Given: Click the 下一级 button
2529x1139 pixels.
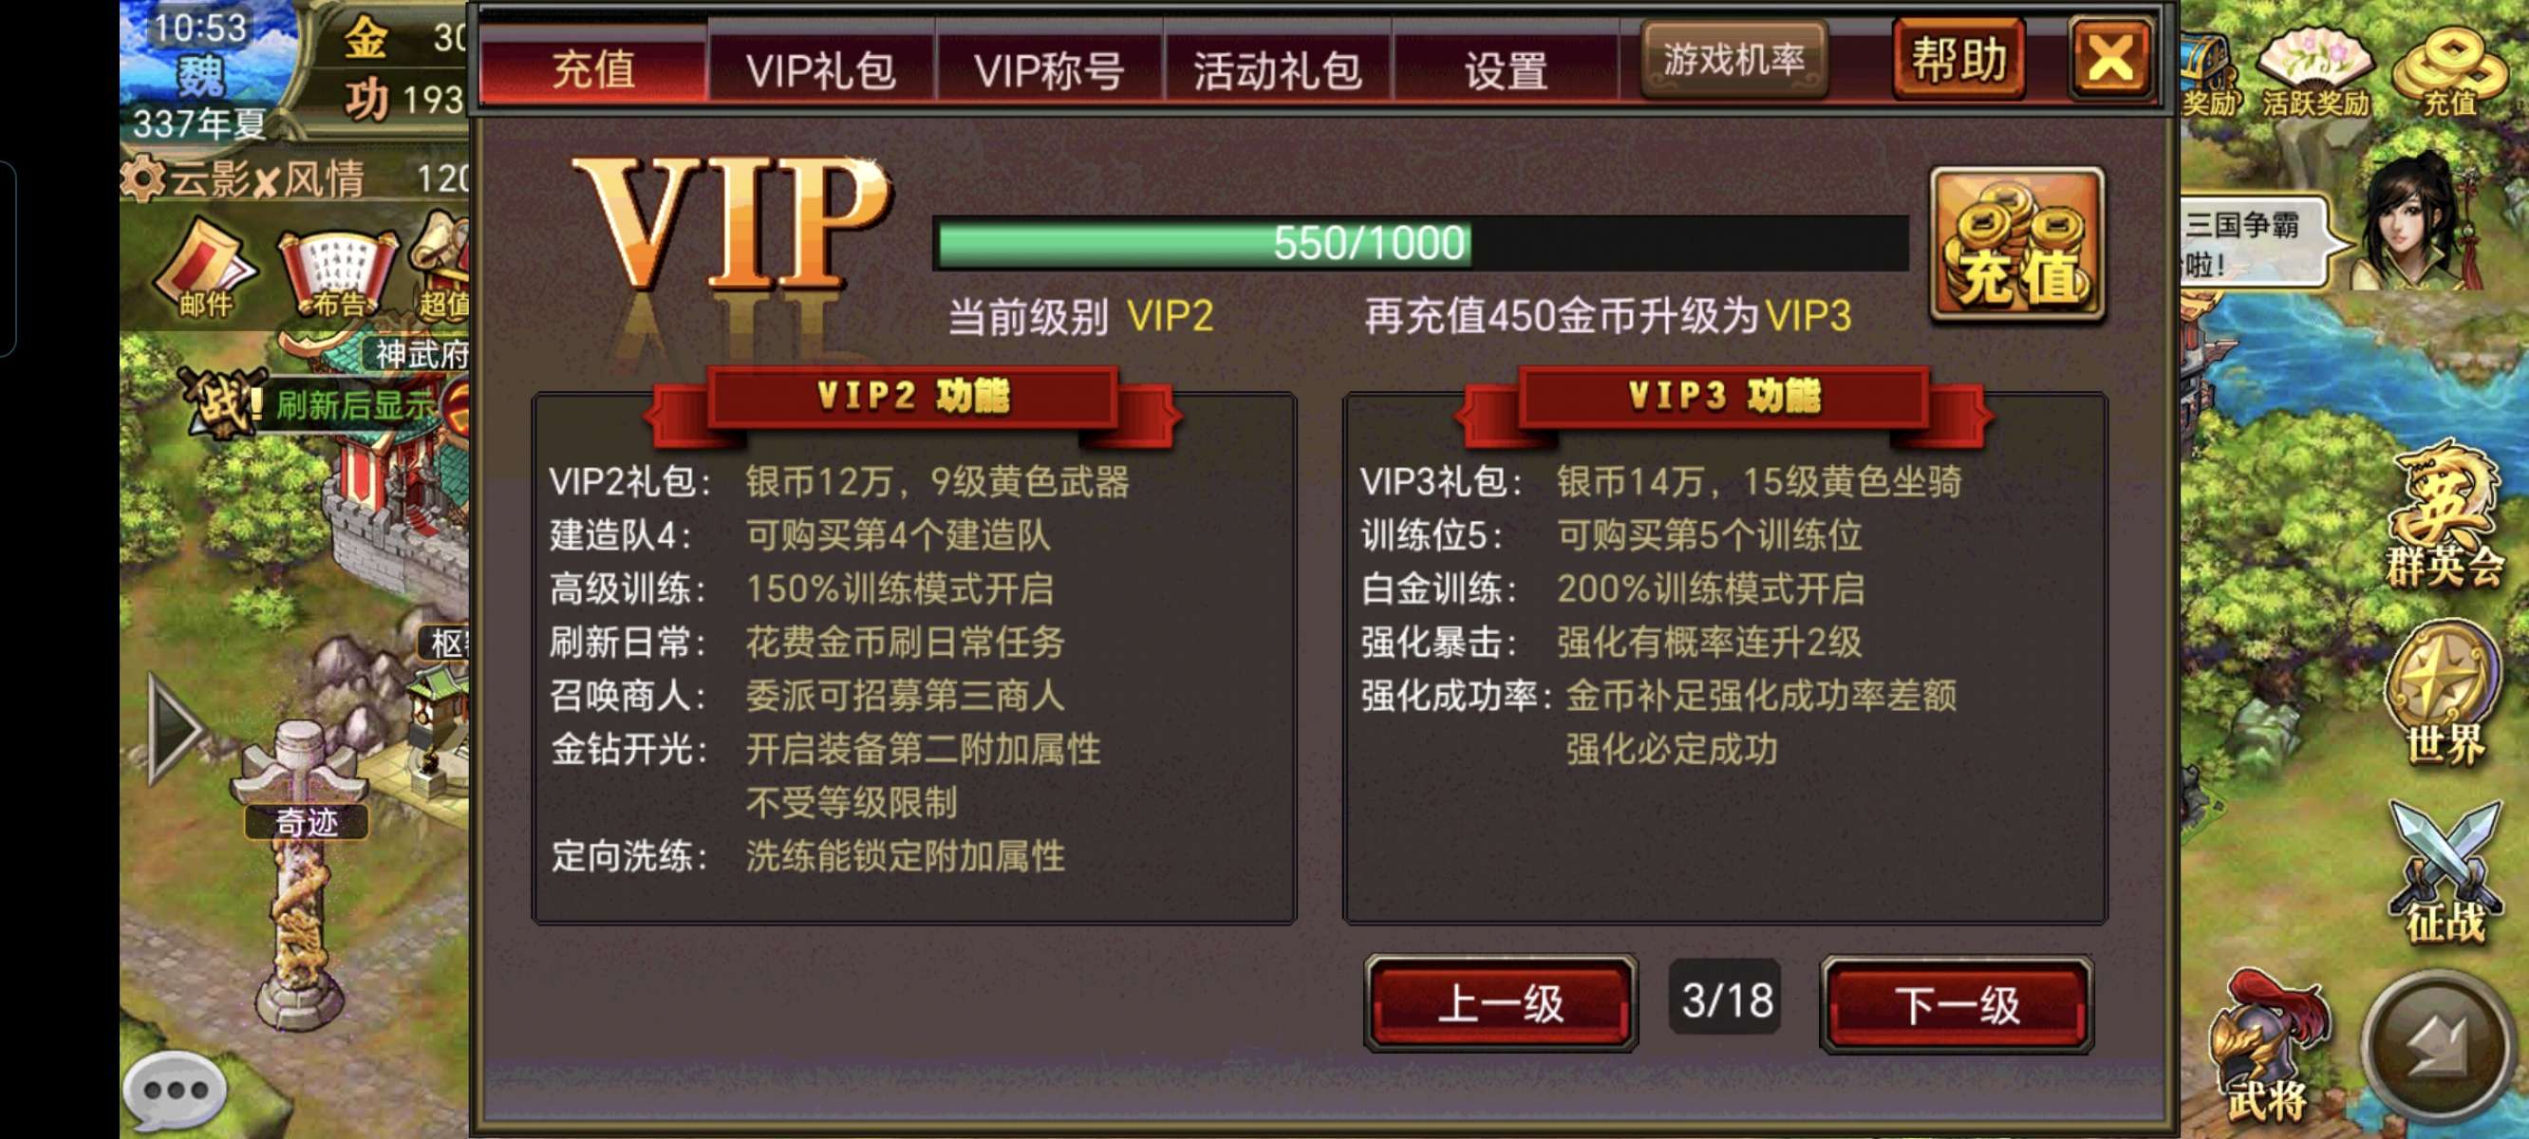Looking at the screenshot, I should tap(1957, 1003).
